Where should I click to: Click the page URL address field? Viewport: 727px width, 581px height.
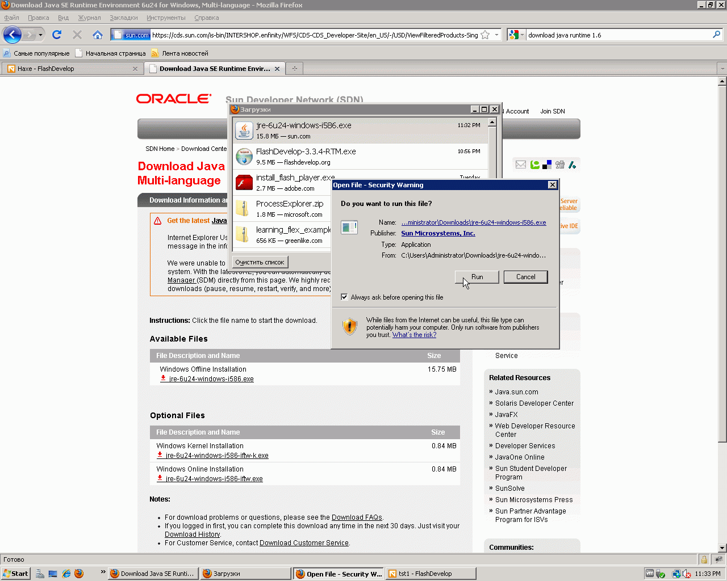(315, 35)
